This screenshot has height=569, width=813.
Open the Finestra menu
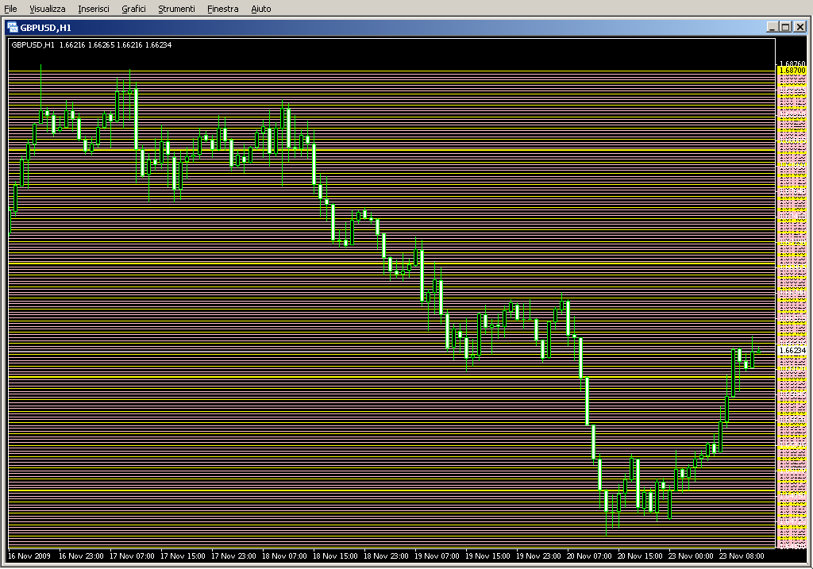[x=222, y=9]
